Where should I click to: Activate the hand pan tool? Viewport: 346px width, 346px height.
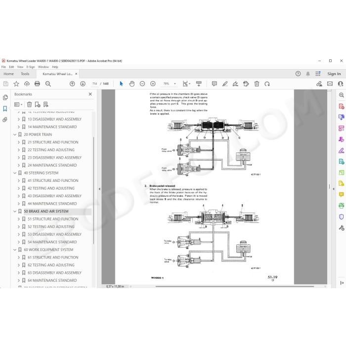click(132, 84)
